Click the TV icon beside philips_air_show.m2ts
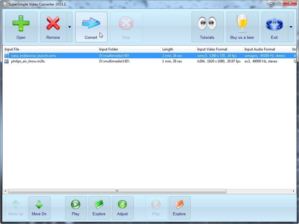 point(6,61)
